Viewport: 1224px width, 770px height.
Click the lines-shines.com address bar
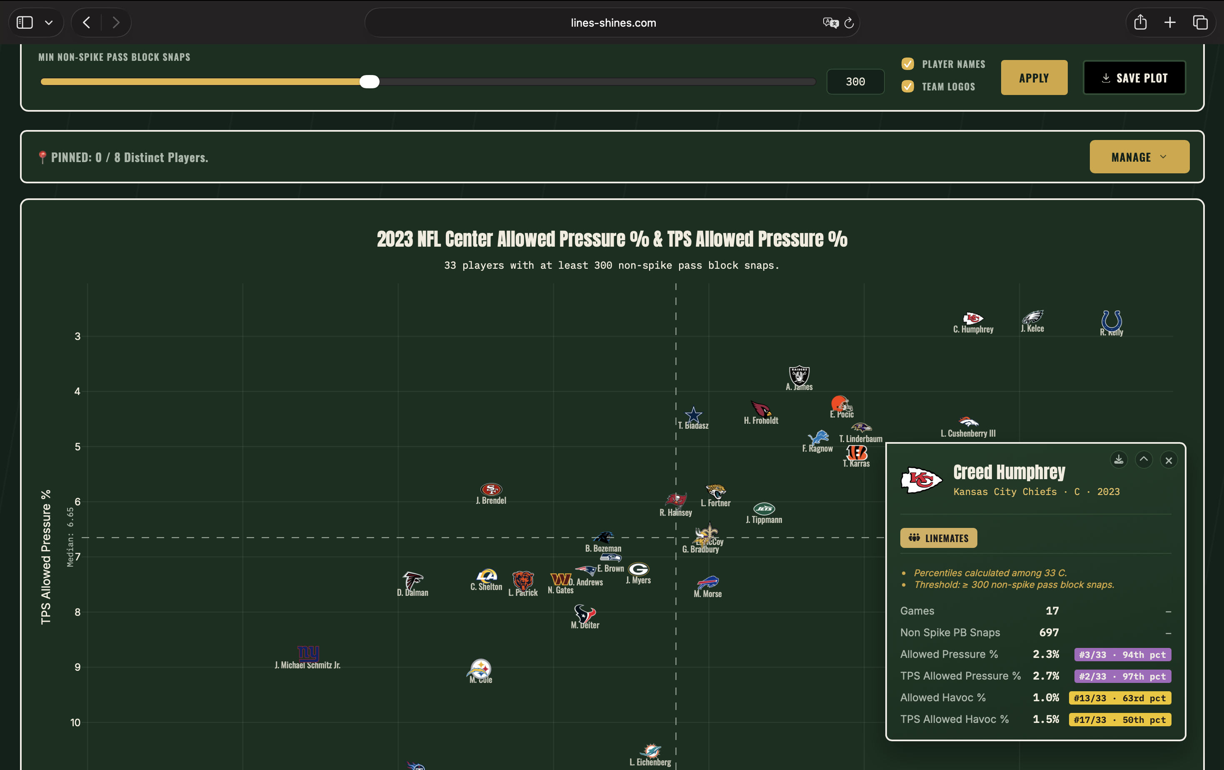612,22
